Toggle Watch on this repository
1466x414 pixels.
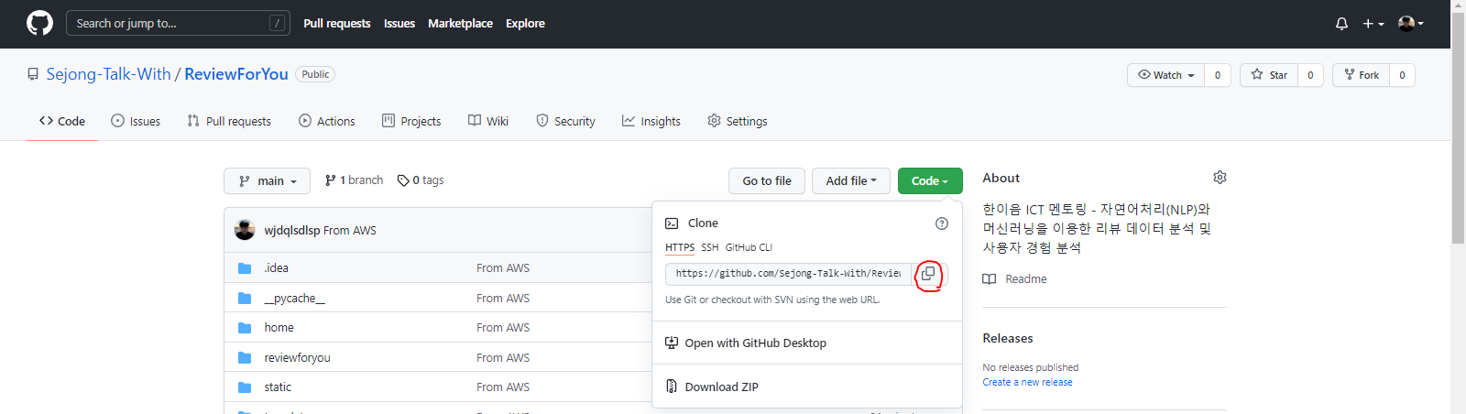click(x=1165, y=75)
